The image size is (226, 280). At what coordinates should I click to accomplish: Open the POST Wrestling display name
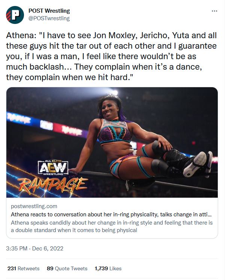49,11
